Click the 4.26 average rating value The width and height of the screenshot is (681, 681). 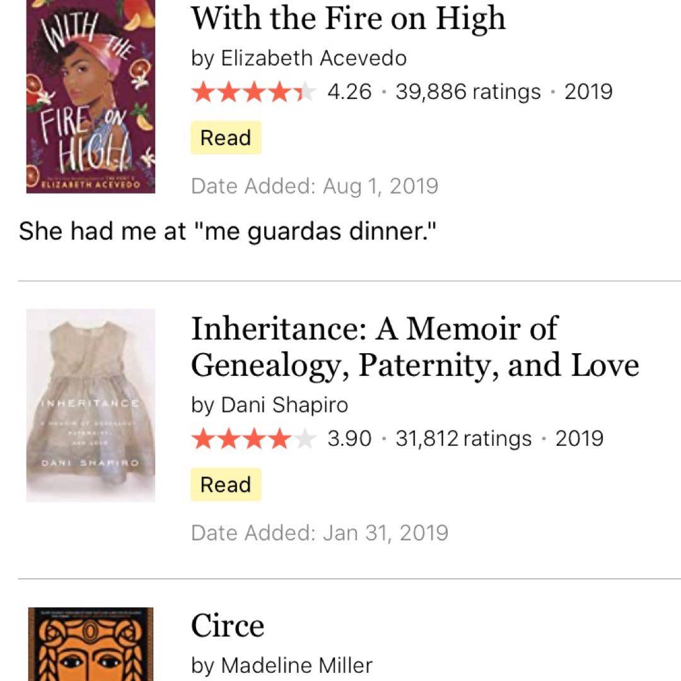tap(349, 92)
